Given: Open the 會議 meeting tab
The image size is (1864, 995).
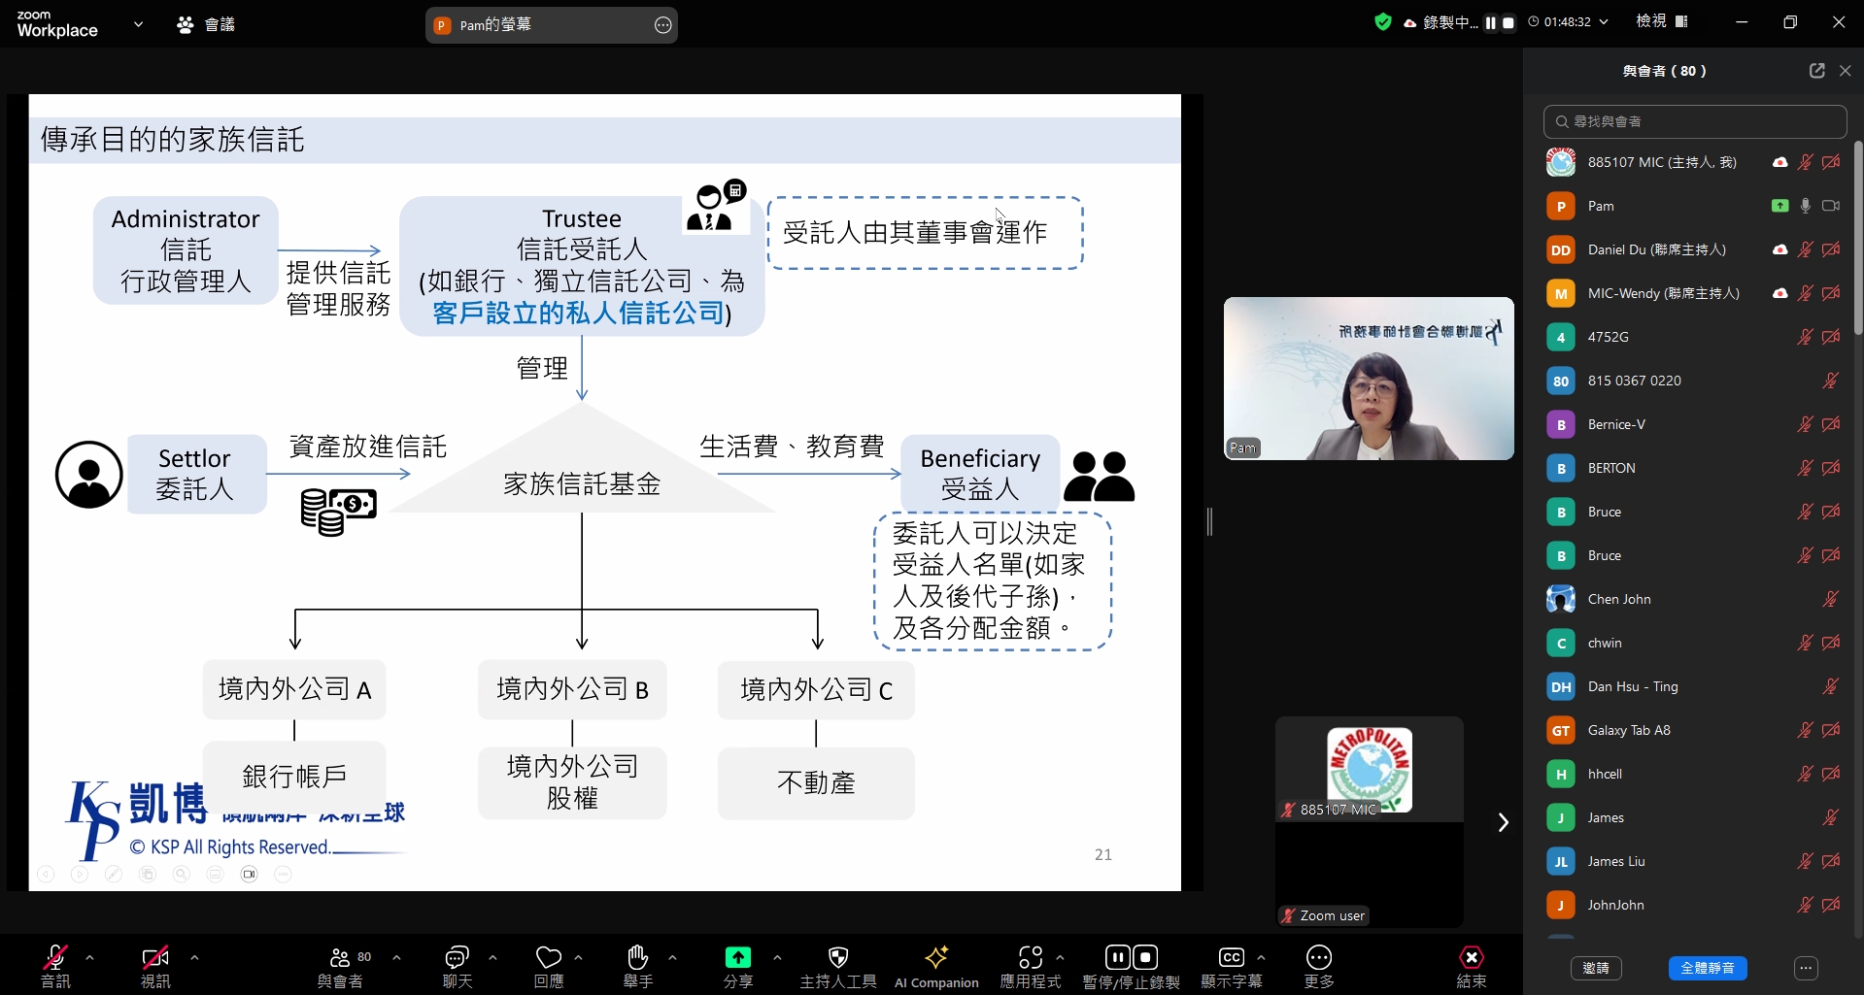Looking at the screenshot, I should pos(206,24).
